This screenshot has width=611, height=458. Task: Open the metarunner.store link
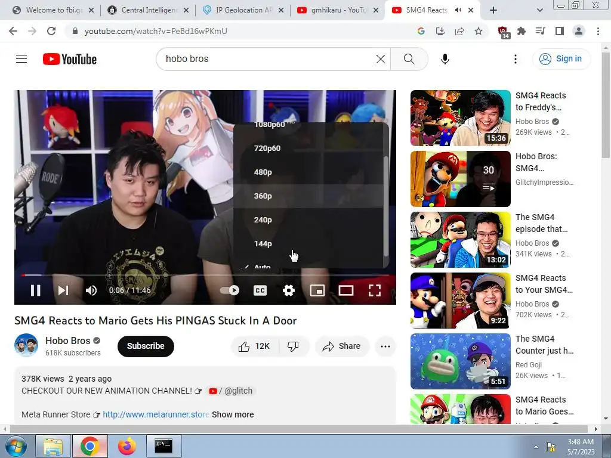click(x=156, y=414)
